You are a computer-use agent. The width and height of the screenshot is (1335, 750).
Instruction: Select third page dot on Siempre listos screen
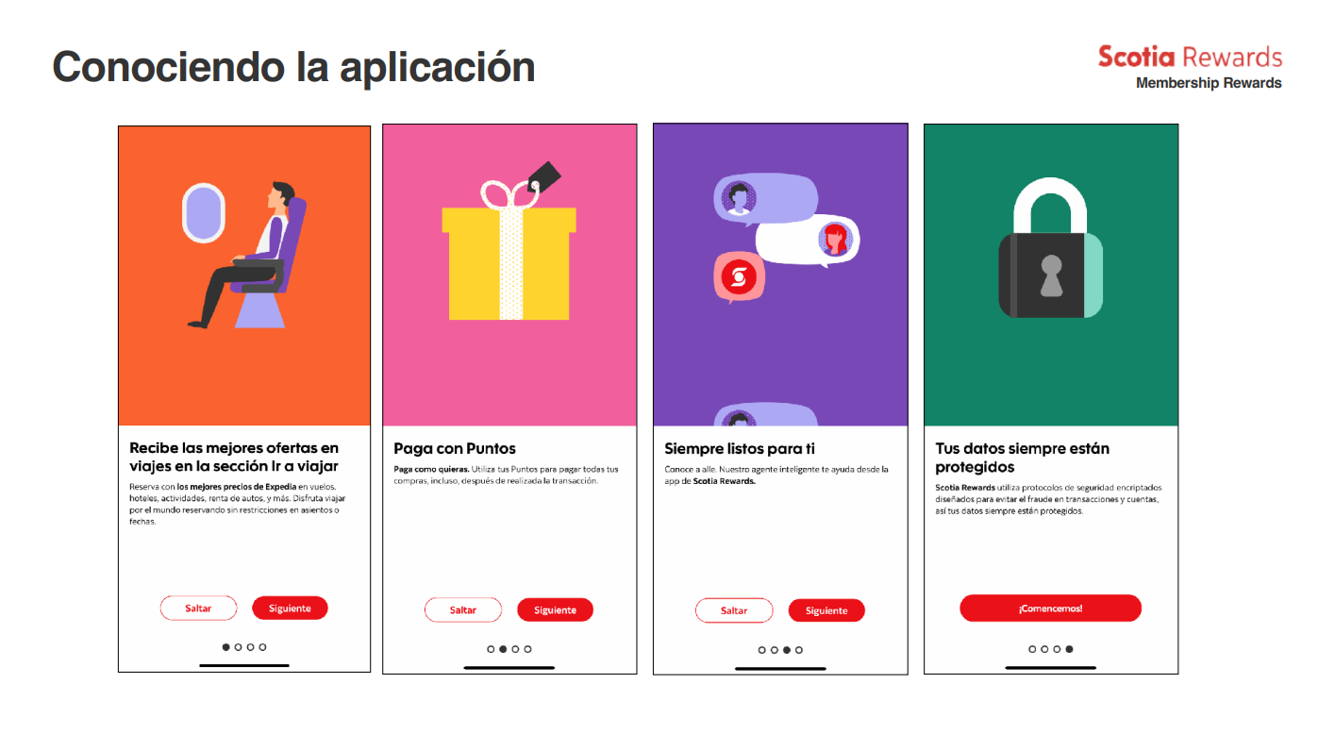point(787,650)
